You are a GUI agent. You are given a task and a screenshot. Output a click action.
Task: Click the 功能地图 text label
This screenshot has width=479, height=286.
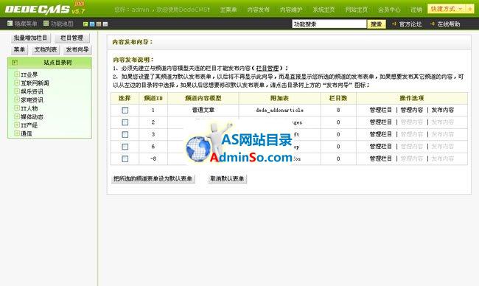[x=62, y=24]
